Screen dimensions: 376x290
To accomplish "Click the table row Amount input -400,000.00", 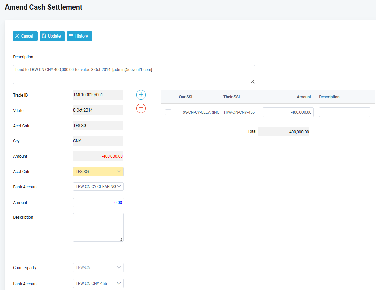I will pos(288,112).
